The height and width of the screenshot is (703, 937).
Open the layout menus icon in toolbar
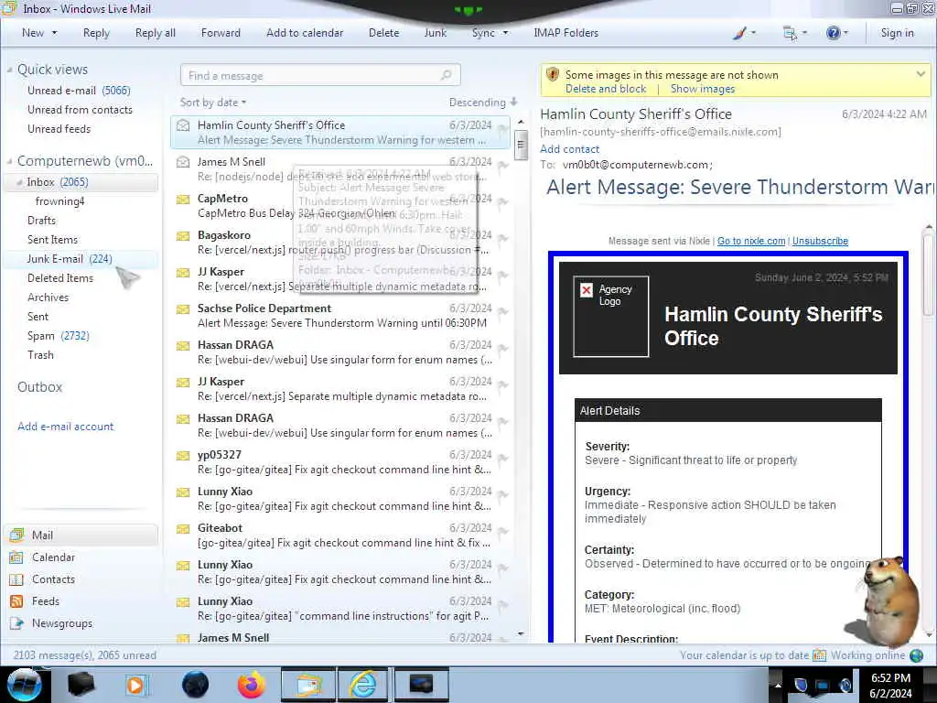tap(790, 33)
